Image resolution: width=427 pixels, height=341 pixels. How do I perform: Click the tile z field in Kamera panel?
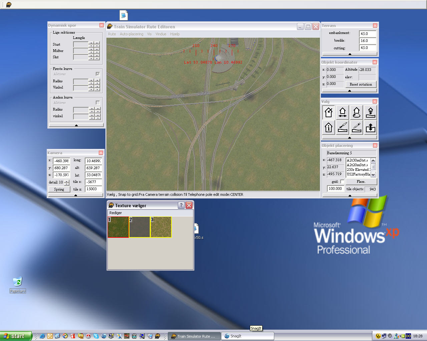(x=93, y=189)
